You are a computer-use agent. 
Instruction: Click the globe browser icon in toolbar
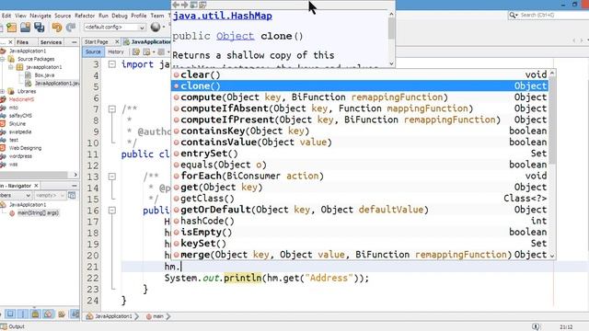156,27
